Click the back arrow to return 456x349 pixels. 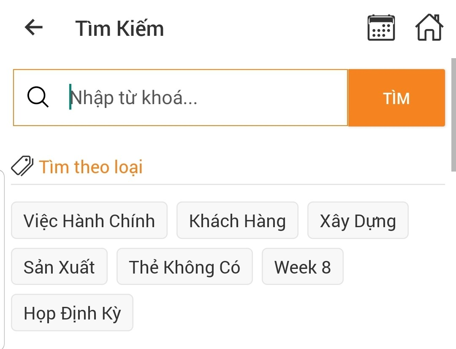(33, 27)
